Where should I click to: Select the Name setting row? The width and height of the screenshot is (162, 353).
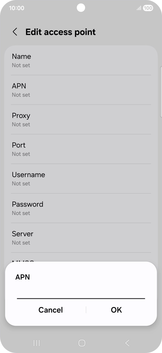click(81, 60)
